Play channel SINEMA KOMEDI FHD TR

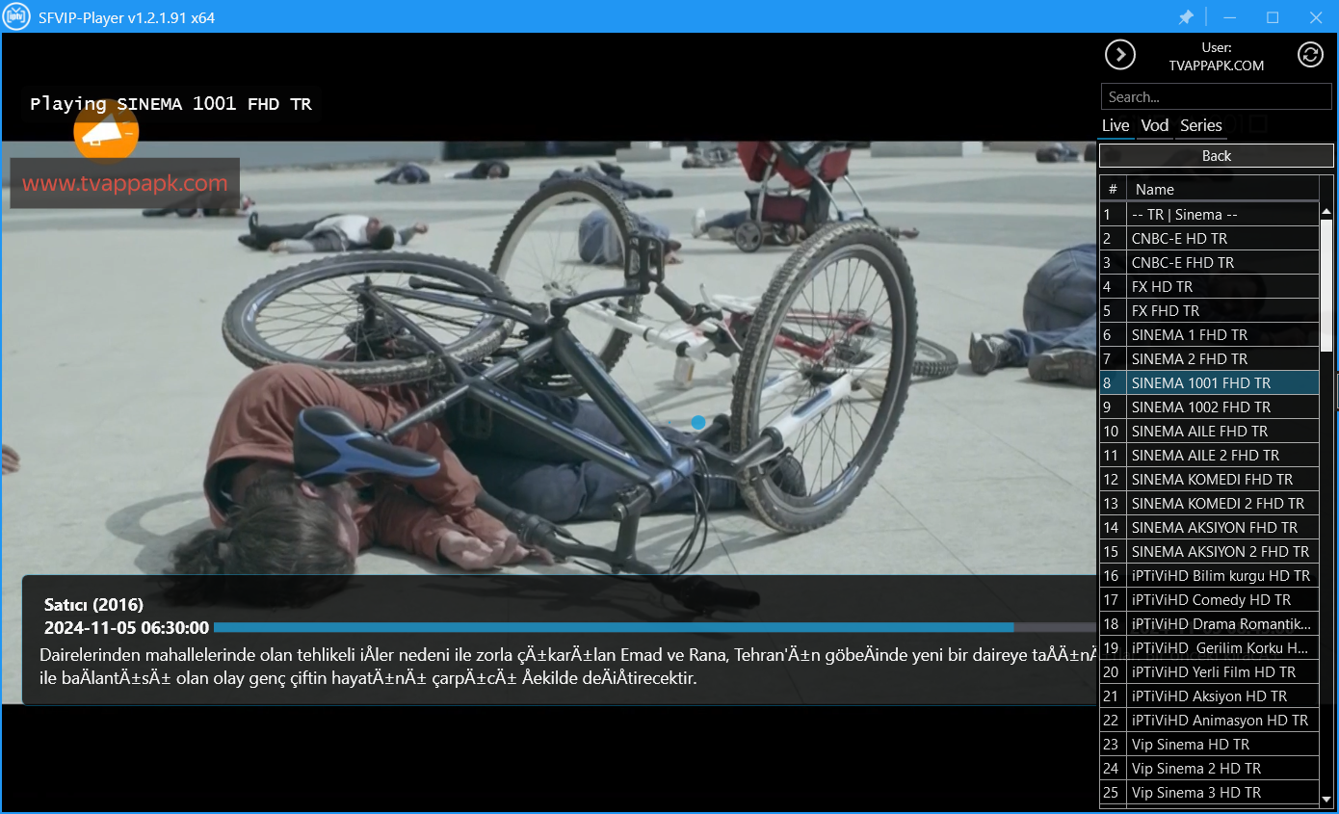pyautogui.click(x=1209, y=479)
